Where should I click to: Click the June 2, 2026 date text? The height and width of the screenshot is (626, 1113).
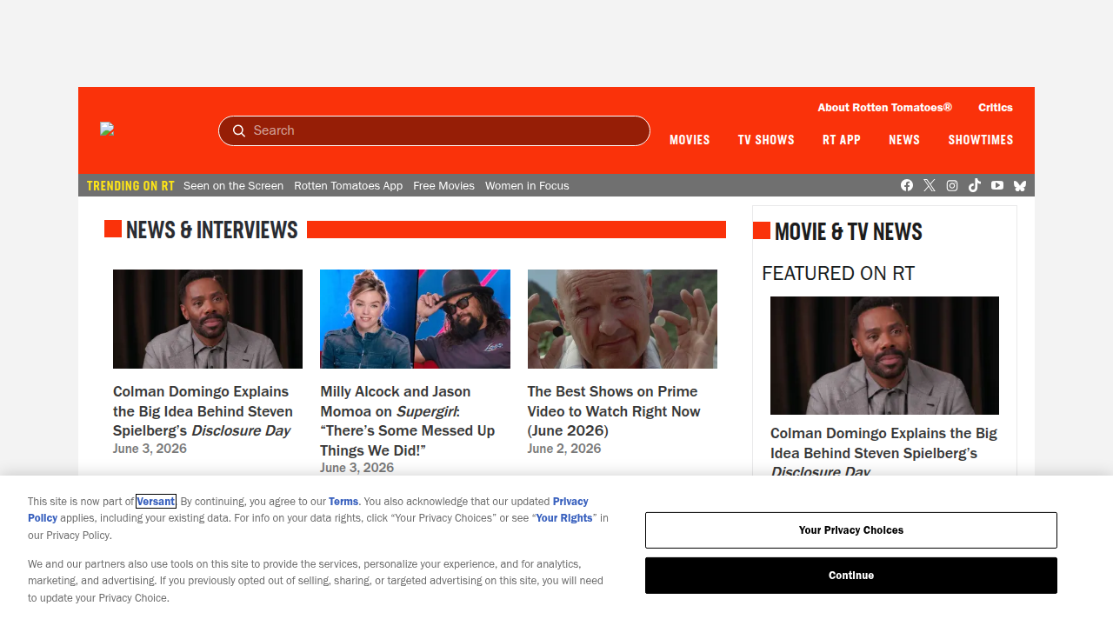tap(564, 449)
